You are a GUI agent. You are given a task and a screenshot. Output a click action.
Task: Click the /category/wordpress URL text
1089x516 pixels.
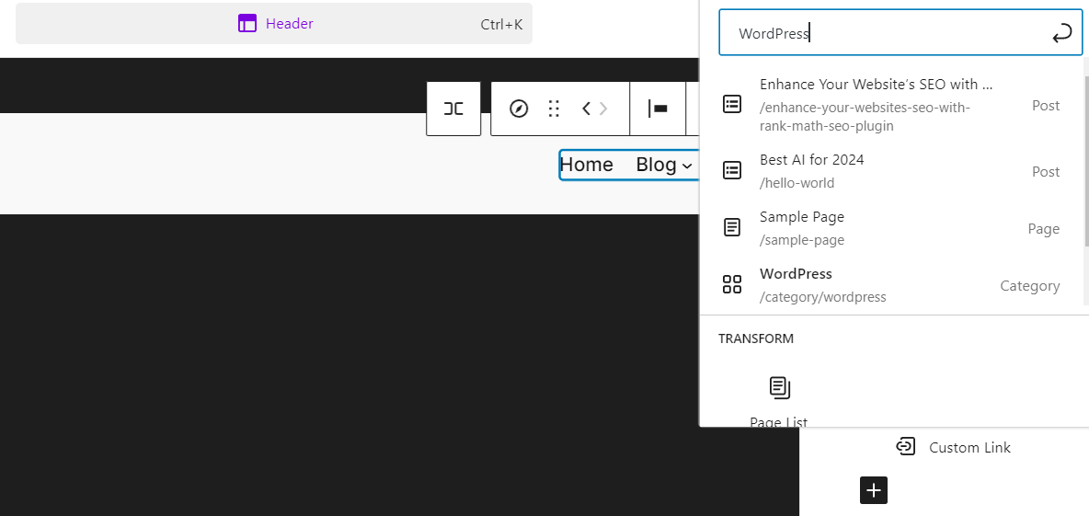click(823, 297)
